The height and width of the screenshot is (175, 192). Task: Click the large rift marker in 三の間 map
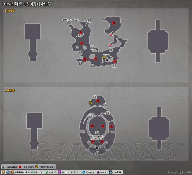[x=107, y=60]
